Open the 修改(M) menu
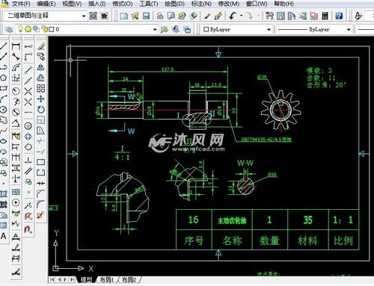Screen dimensions: 374x286 [229, 4]
